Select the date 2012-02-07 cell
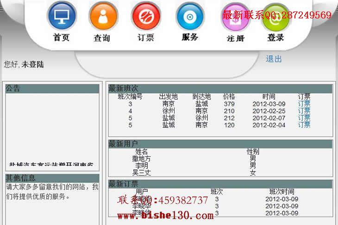Viewport: 338px width, 225px height. point(269,118)
